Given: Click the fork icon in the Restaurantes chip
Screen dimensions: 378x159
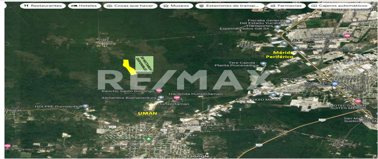Looking at the screenshot, I should click(26, 6).
